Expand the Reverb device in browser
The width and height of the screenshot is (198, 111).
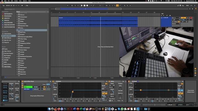(x=17, y=70)
